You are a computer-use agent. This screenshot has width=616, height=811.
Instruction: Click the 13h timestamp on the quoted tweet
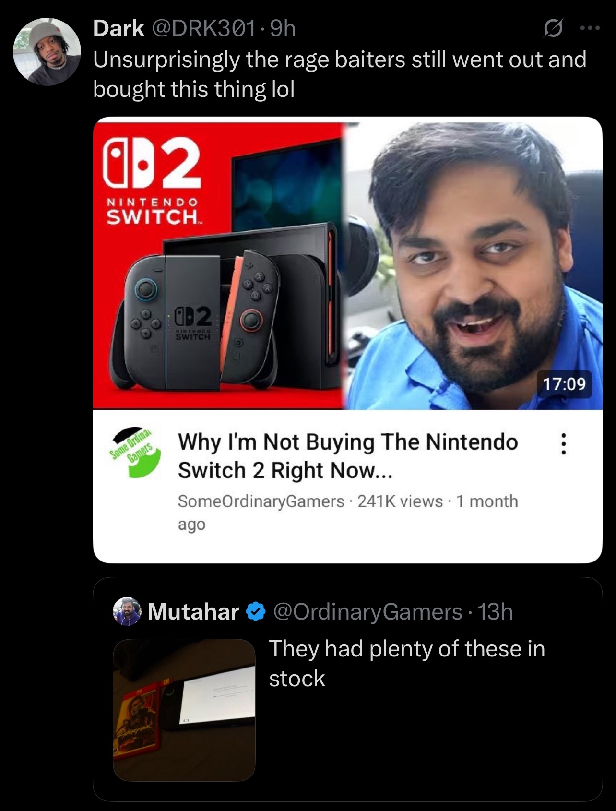click(x=495, y=612)
